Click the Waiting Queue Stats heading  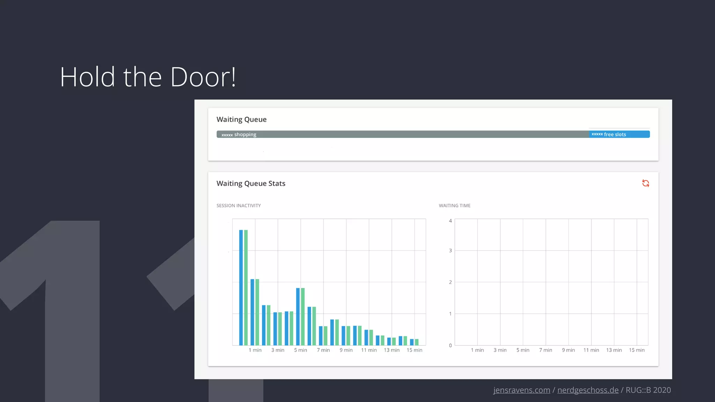(x=251, y=184)
